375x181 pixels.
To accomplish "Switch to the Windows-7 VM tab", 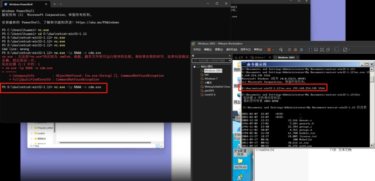I will [x=260, y=57].
